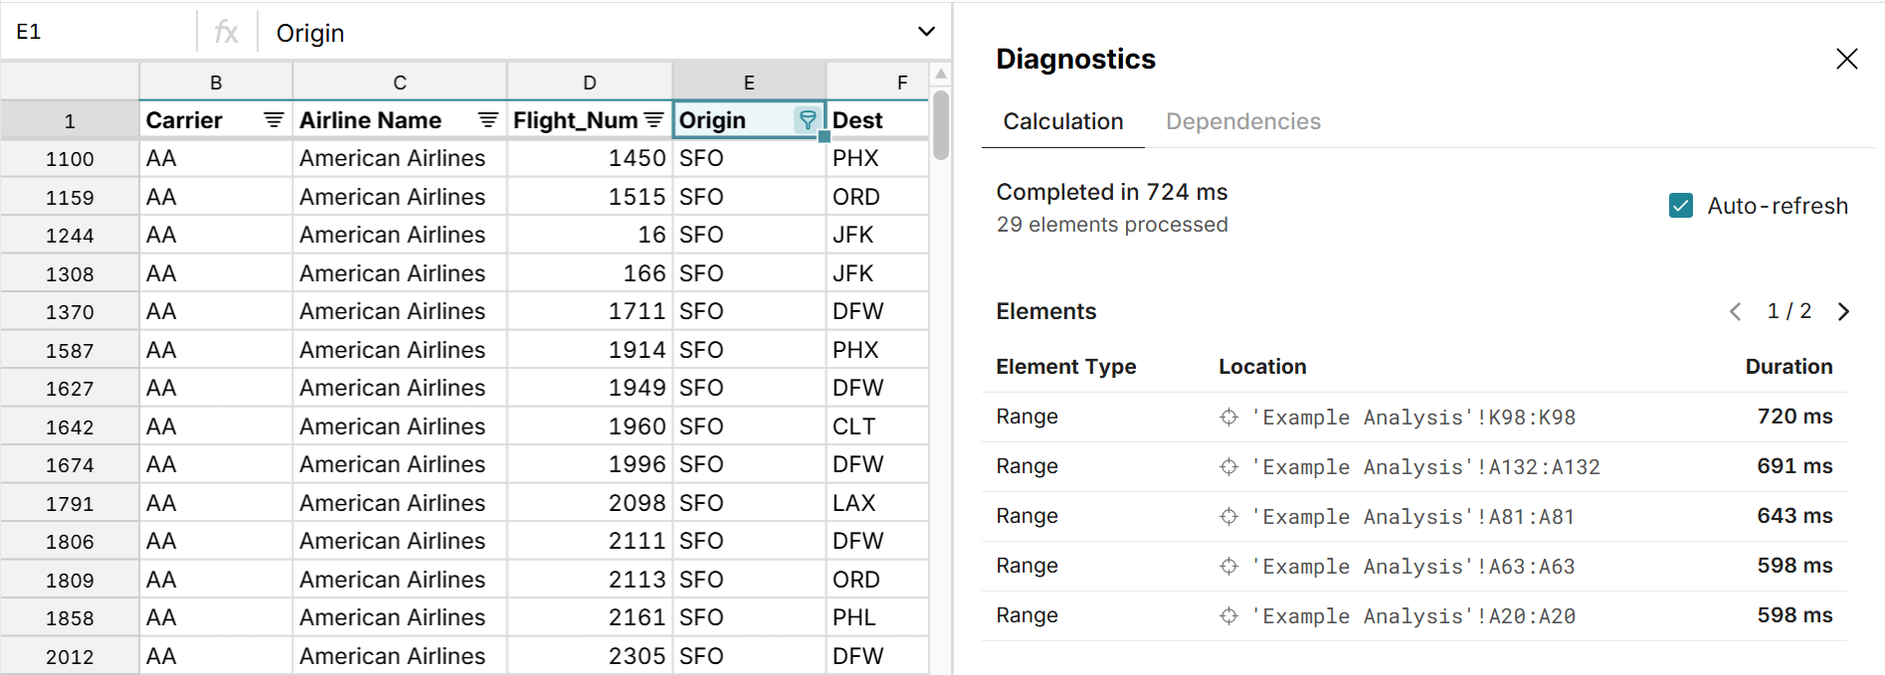Click the 'Example Analysis'!A81:A81 location link
This screenshot has width=1885, height=675.
1414,517
